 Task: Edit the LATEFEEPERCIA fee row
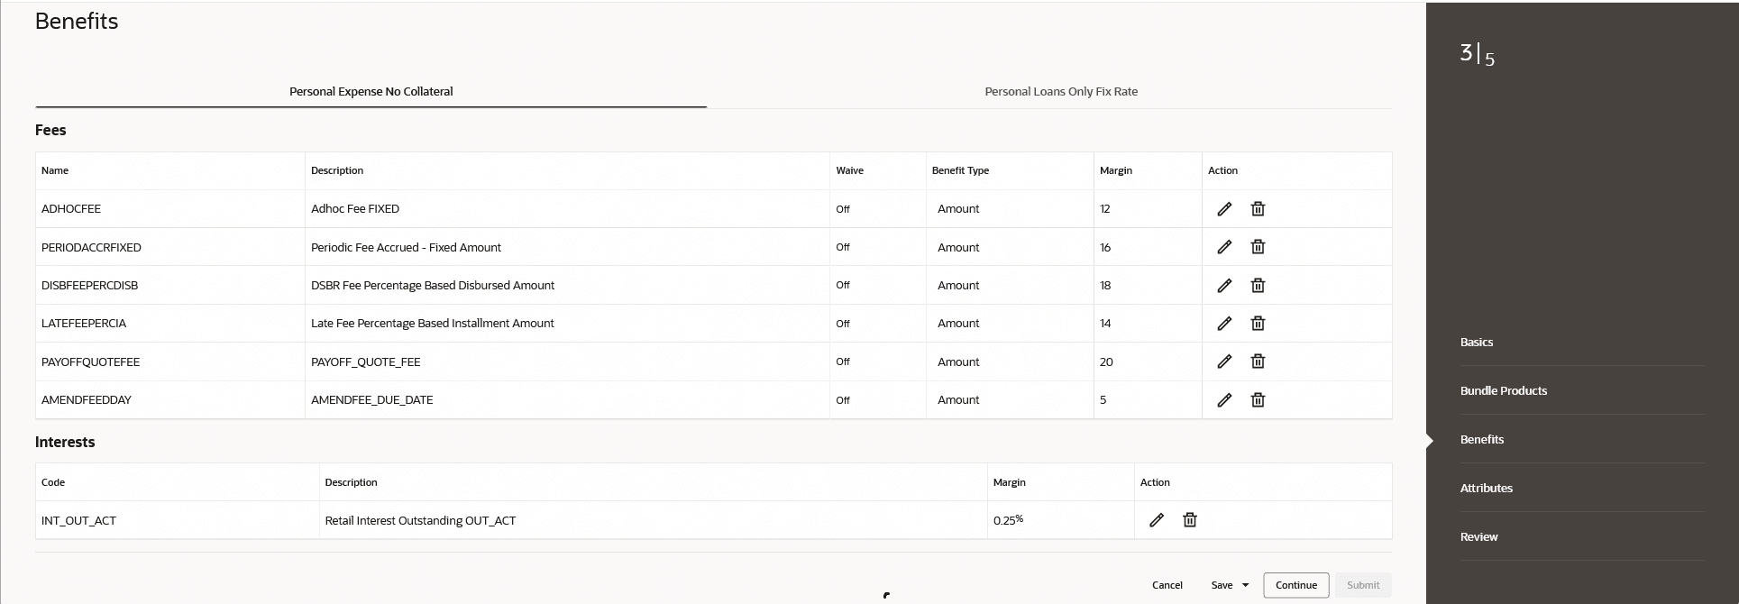point(1224,324)
